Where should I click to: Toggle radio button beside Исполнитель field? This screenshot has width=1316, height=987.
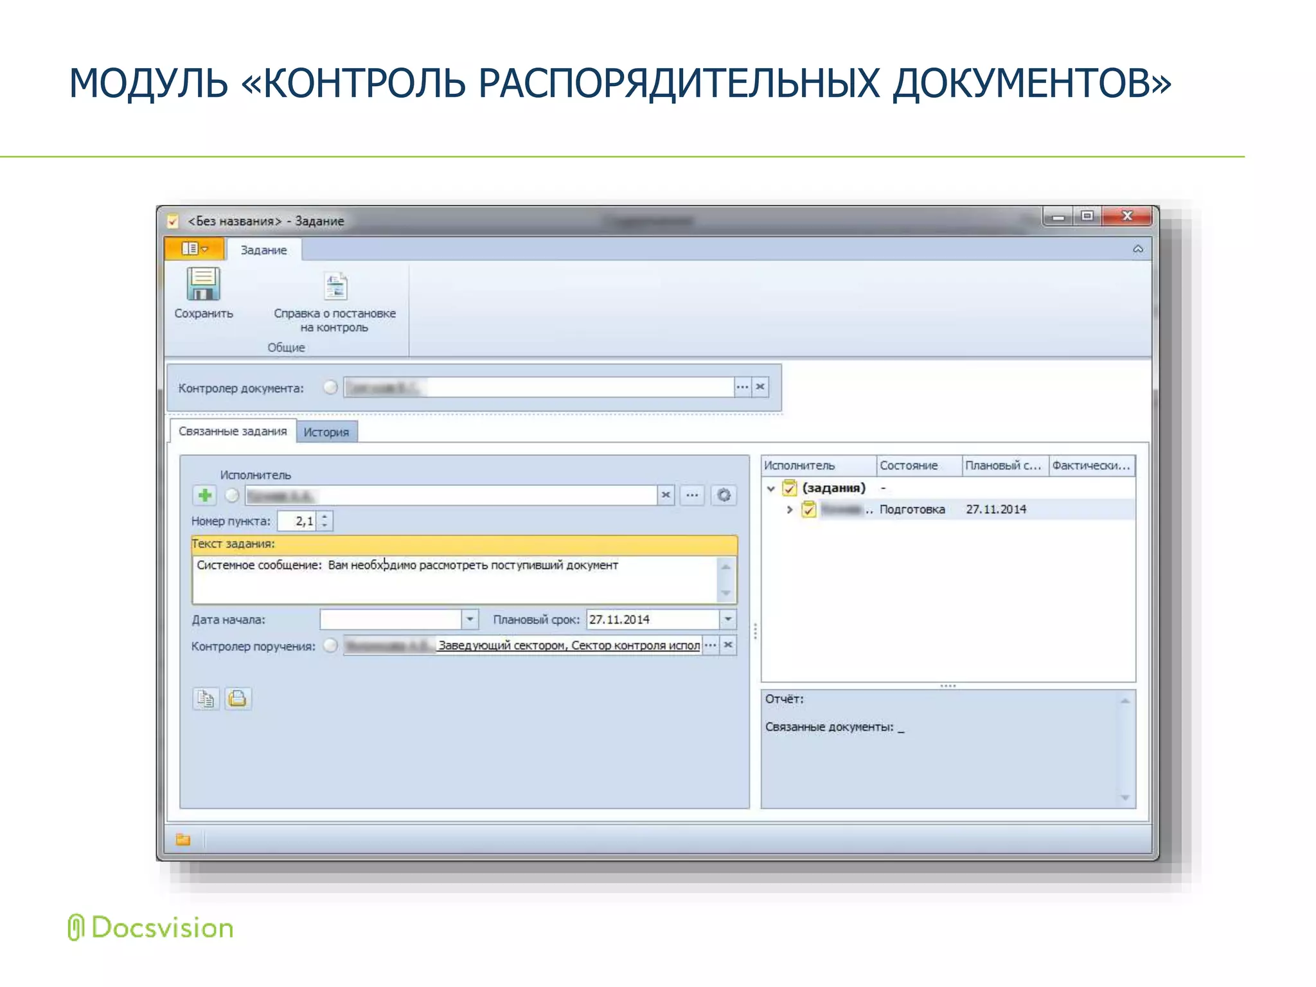pos(232,495)
